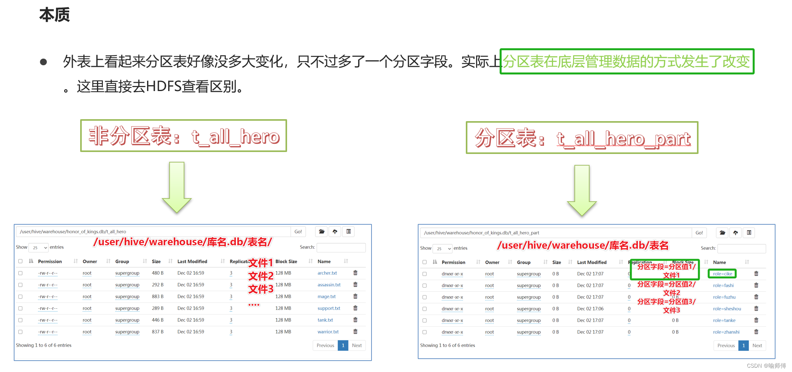Tick checkbox for role=fashi row
The width and height of the screenshot is (792, 372).
[424, 286]
